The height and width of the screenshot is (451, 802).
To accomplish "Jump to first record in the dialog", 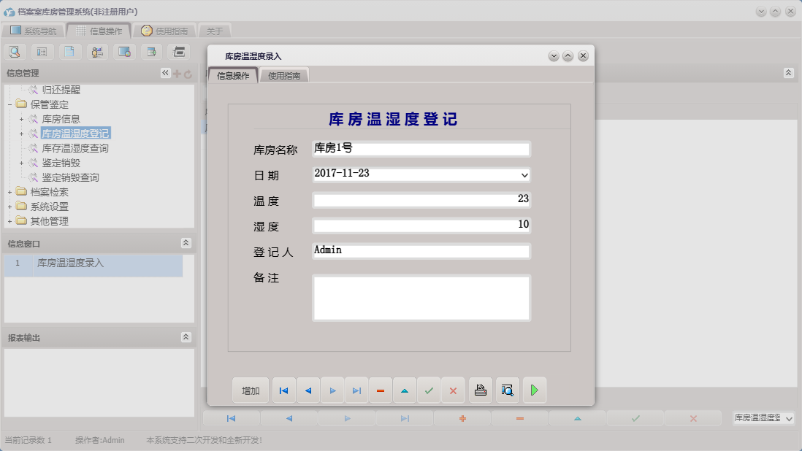I will [283, 390].
